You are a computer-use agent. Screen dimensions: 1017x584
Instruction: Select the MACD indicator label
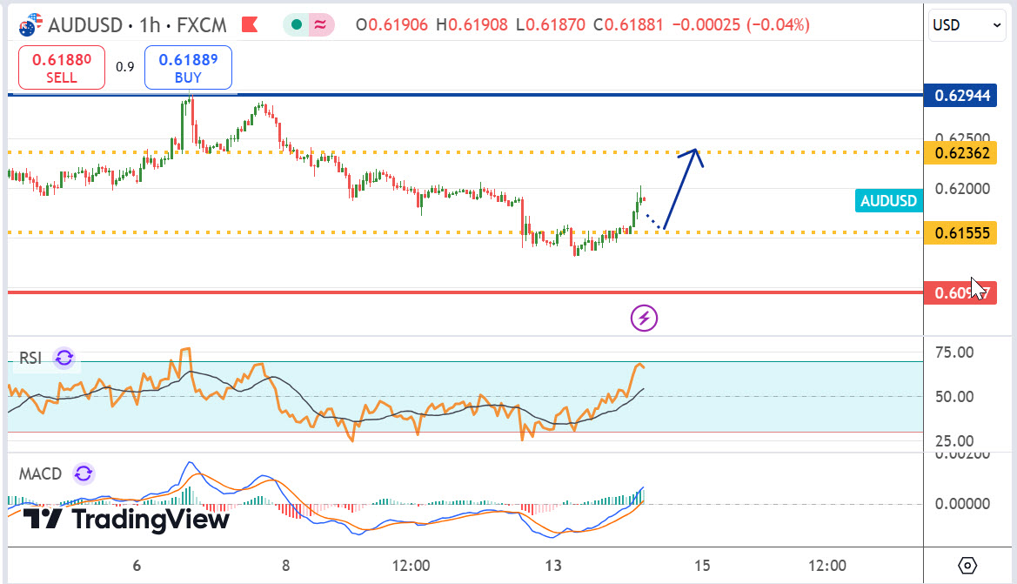[x=41, y=473]
